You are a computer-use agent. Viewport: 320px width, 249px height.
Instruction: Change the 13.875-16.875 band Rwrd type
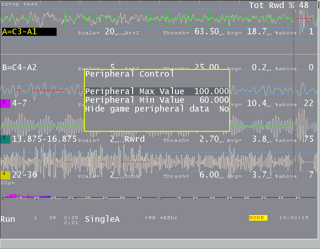click(135, 139)
